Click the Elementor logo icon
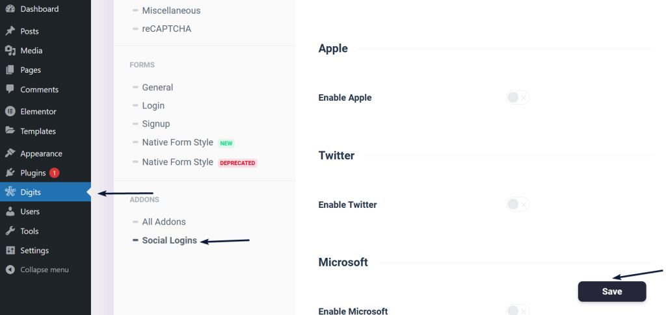The height and width of the screenshot is (315, 666). click(x=10, y=112)
